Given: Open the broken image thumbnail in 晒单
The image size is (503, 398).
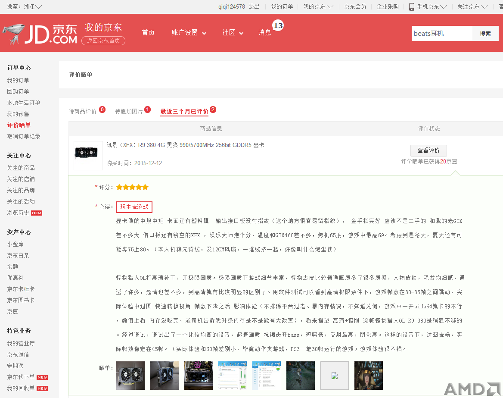Looking at the screenshot, I should tap(335, 376).
